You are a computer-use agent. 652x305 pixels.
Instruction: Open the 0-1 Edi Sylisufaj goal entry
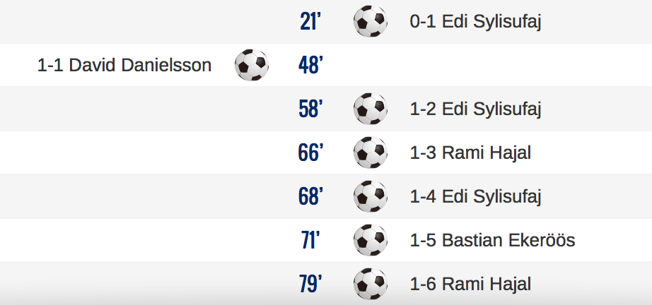click(475, 22)
